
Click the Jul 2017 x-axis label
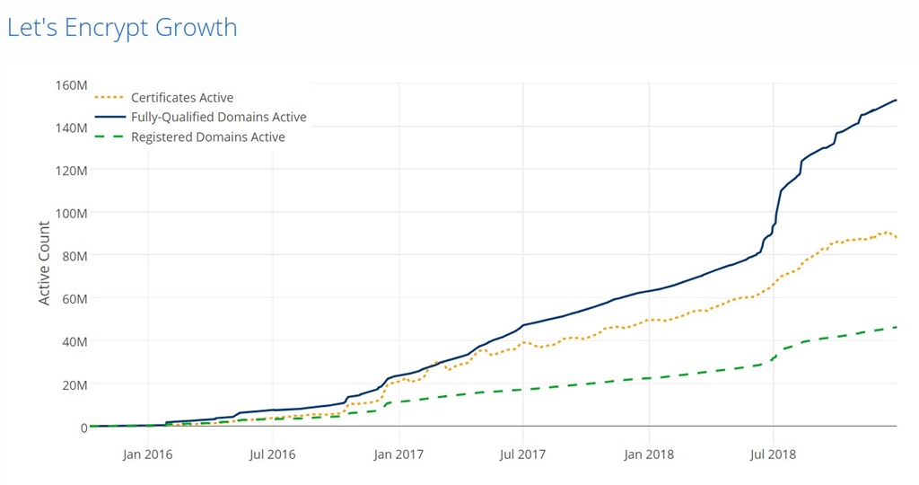tap(523, 454)
